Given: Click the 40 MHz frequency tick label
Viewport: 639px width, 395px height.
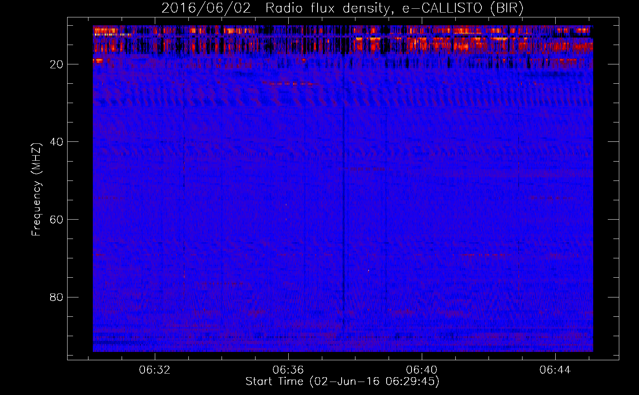Looking at the screenshot, I should point(57,142).
